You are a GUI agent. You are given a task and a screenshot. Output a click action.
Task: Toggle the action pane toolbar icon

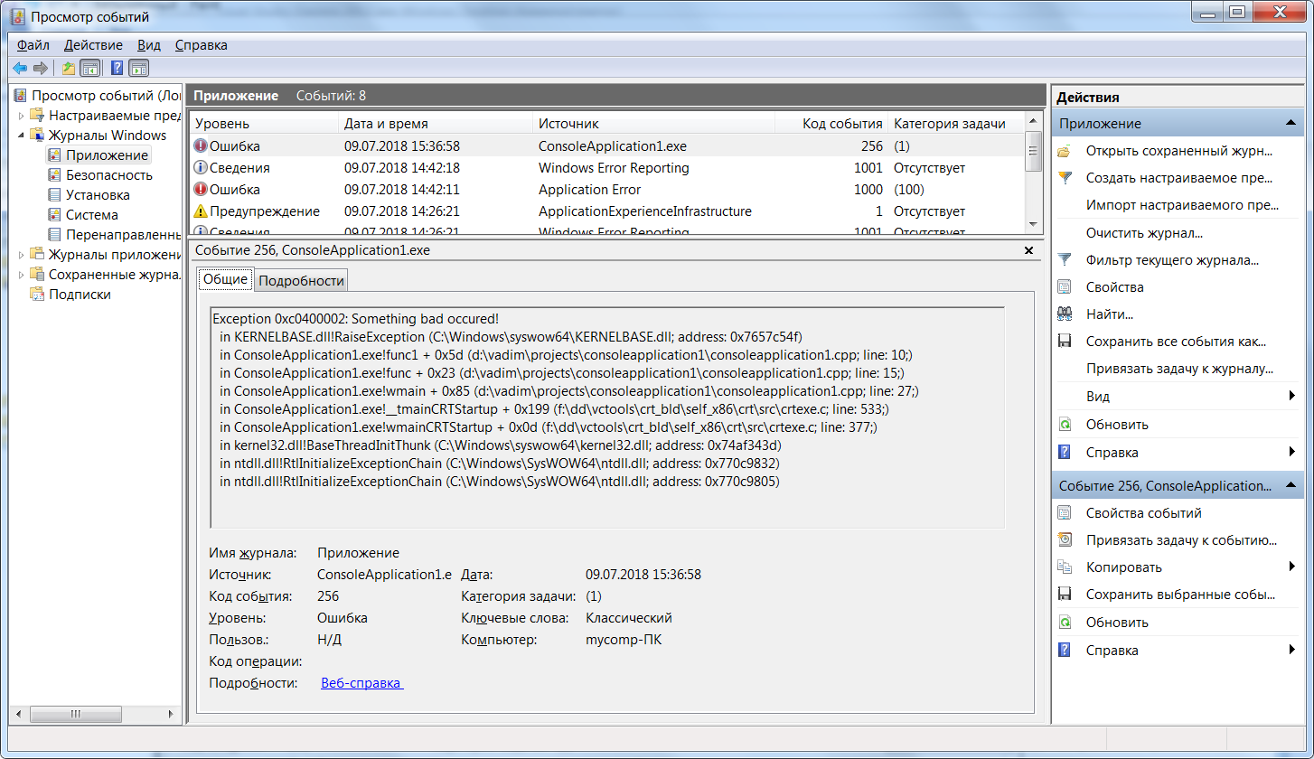point(138,68)
